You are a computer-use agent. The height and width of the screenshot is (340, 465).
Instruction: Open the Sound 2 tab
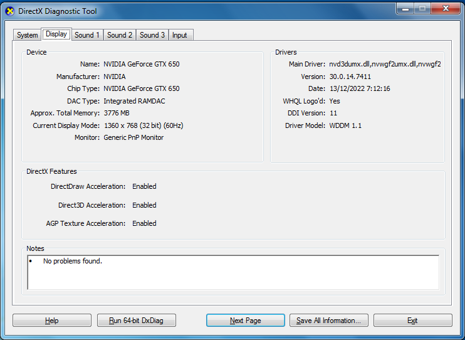point(120,35)
